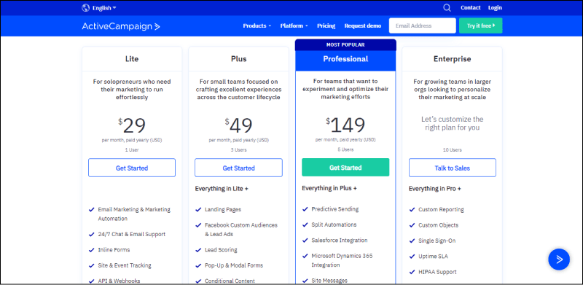Click checkmark beside Site & Event Tracking
The width and height of the screenshot is (583, 285).
click(x=92, y=265)
